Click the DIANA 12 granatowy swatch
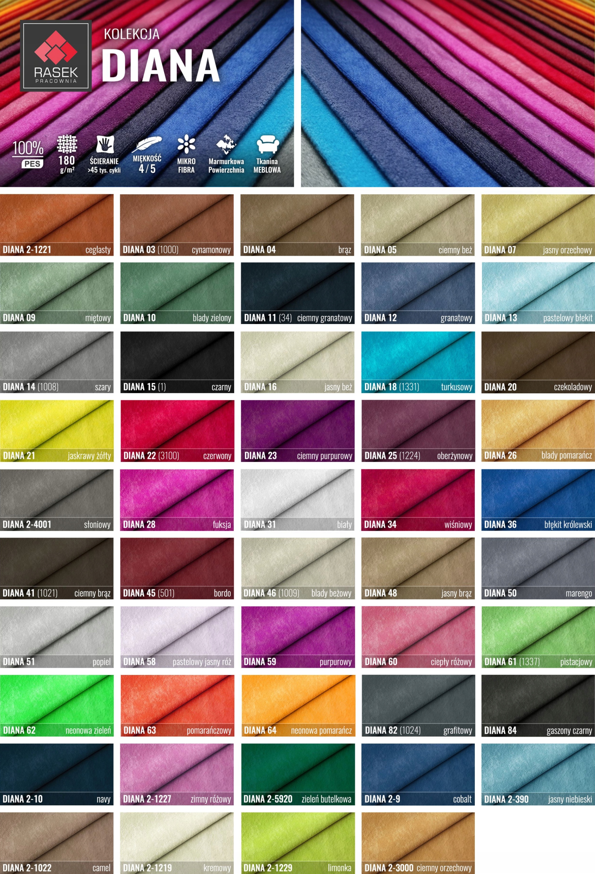Screen dimensions: 595x874 click(418, 293)
